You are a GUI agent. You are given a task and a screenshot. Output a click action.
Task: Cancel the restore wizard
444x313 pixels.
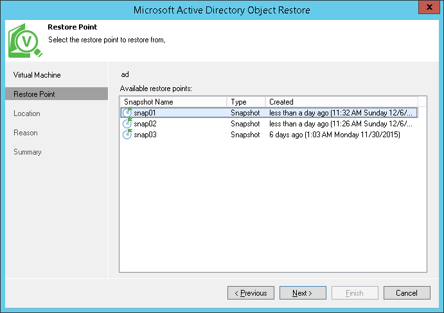point(407,293)
